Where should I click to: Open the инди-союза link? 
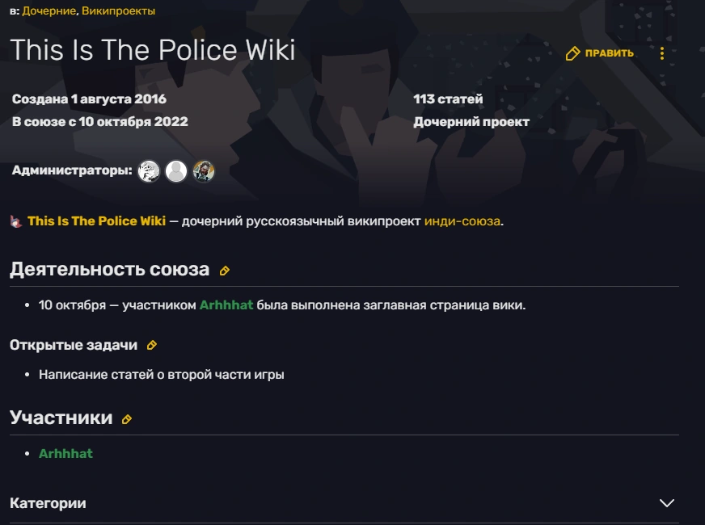tap(462, 221)
